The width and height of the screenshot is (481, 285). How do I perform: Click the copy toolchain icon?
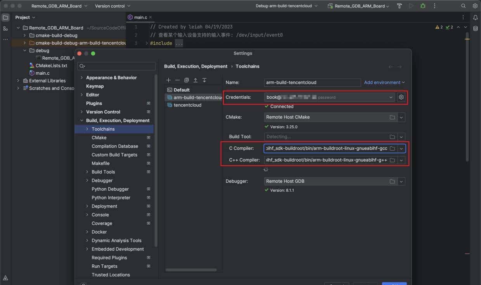point(186,80)
